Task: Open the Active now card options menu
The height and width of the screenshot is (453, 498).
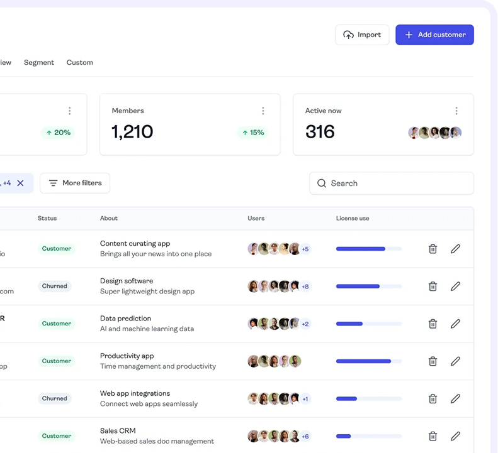Action: (456, 111)
